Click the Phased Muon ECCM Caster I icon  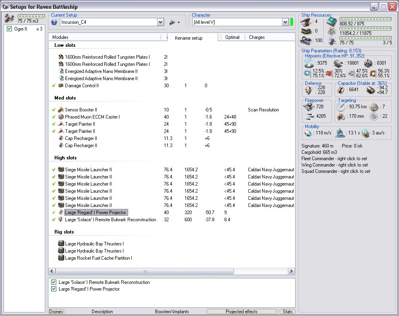[x=61, y=117]
